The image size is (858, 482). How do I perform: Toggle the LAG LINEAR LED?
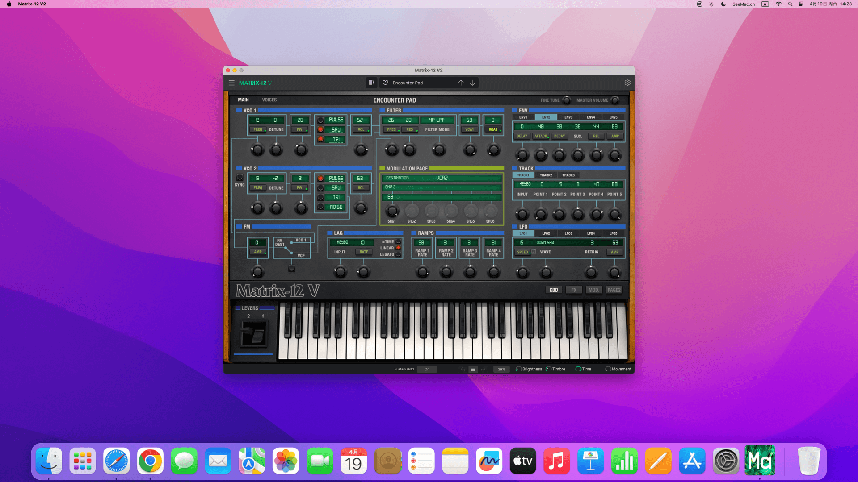pos(398,248)
